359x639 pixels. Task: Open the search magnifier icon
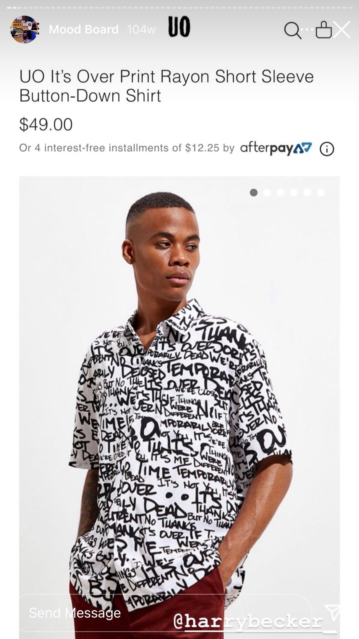[x=293, y=31]
